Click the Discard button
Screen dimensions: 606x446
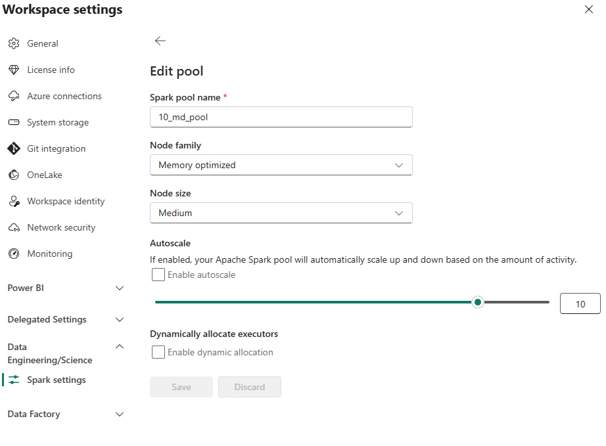250,387
